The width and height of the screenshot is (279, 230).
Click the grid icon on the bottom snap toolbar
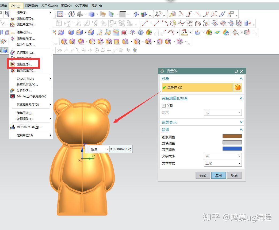(x=129, y=50)
